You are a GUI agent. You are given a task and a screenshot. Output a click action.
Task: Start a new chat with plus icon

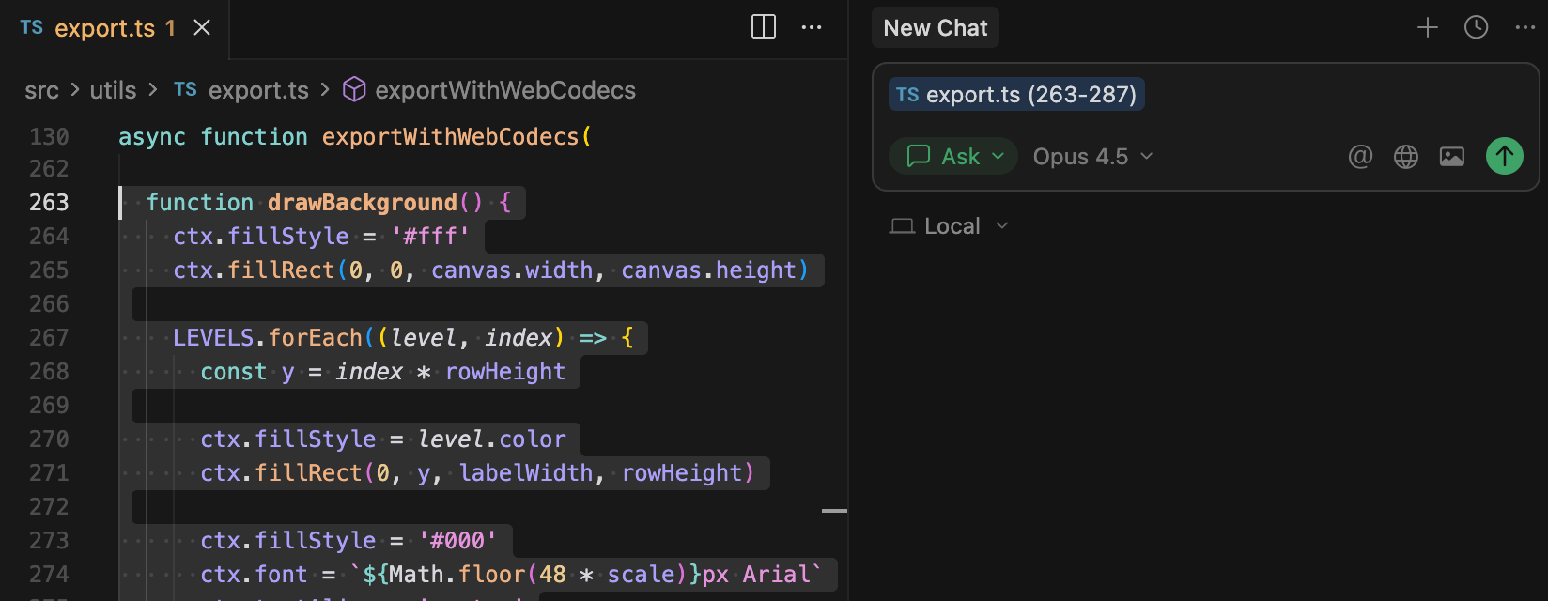1427,28
